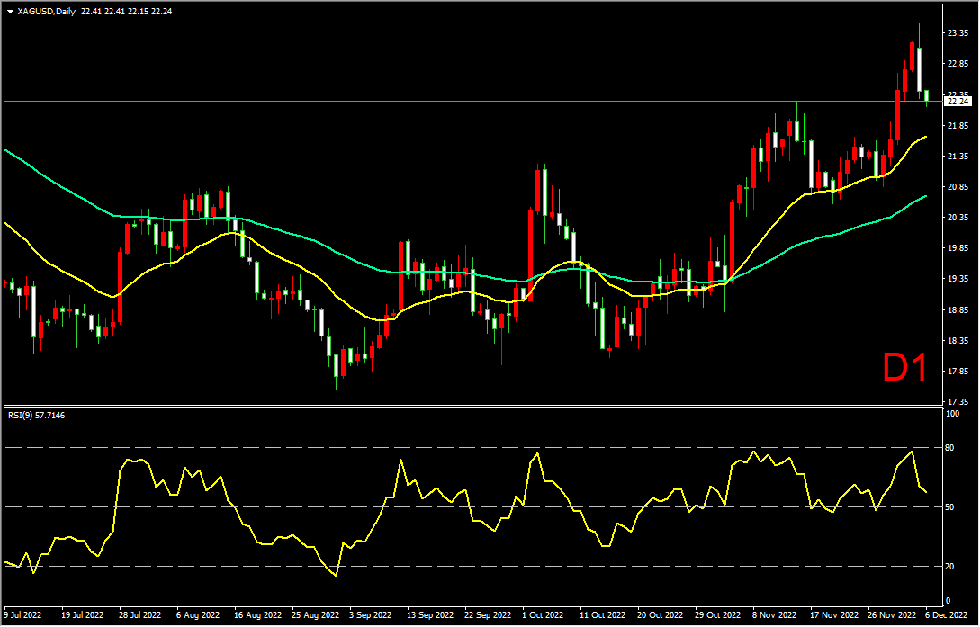
Task: Click the 6 Aug 2022 date label
Action: pos(198,614)
